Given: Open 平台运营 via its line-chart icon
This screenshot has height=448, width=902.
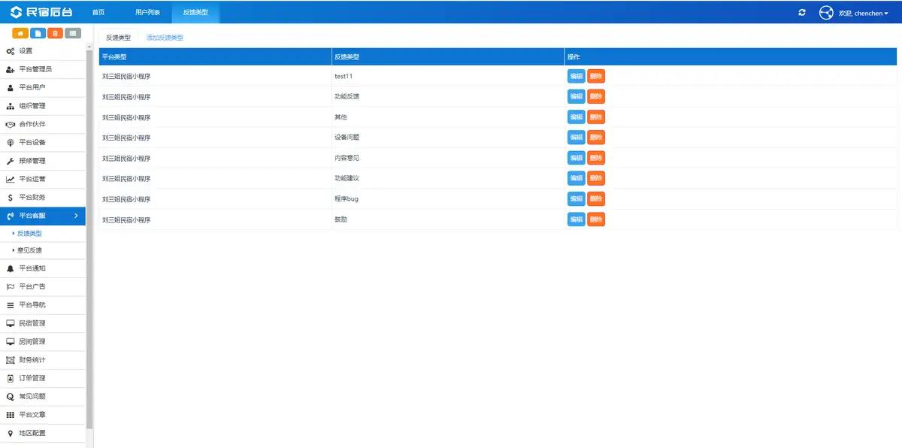Looking at the screenshot, I should 11,179.
